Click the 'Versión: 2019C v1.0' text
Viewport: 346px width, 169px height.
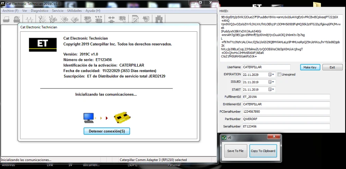[x=81, y=54]
